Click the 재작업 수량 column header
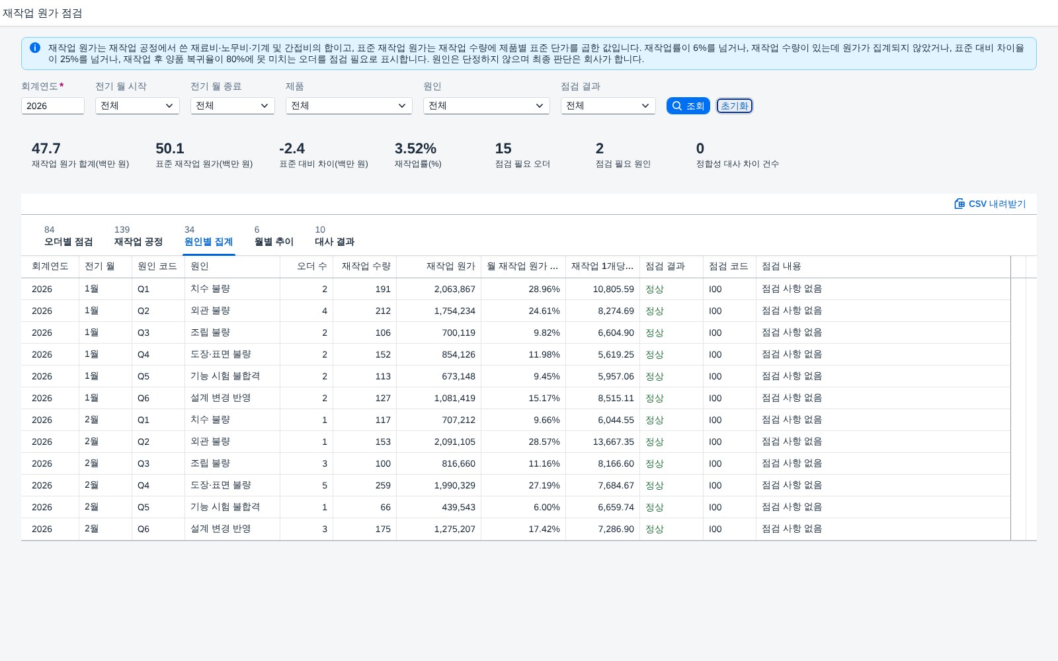 [365, 266]
